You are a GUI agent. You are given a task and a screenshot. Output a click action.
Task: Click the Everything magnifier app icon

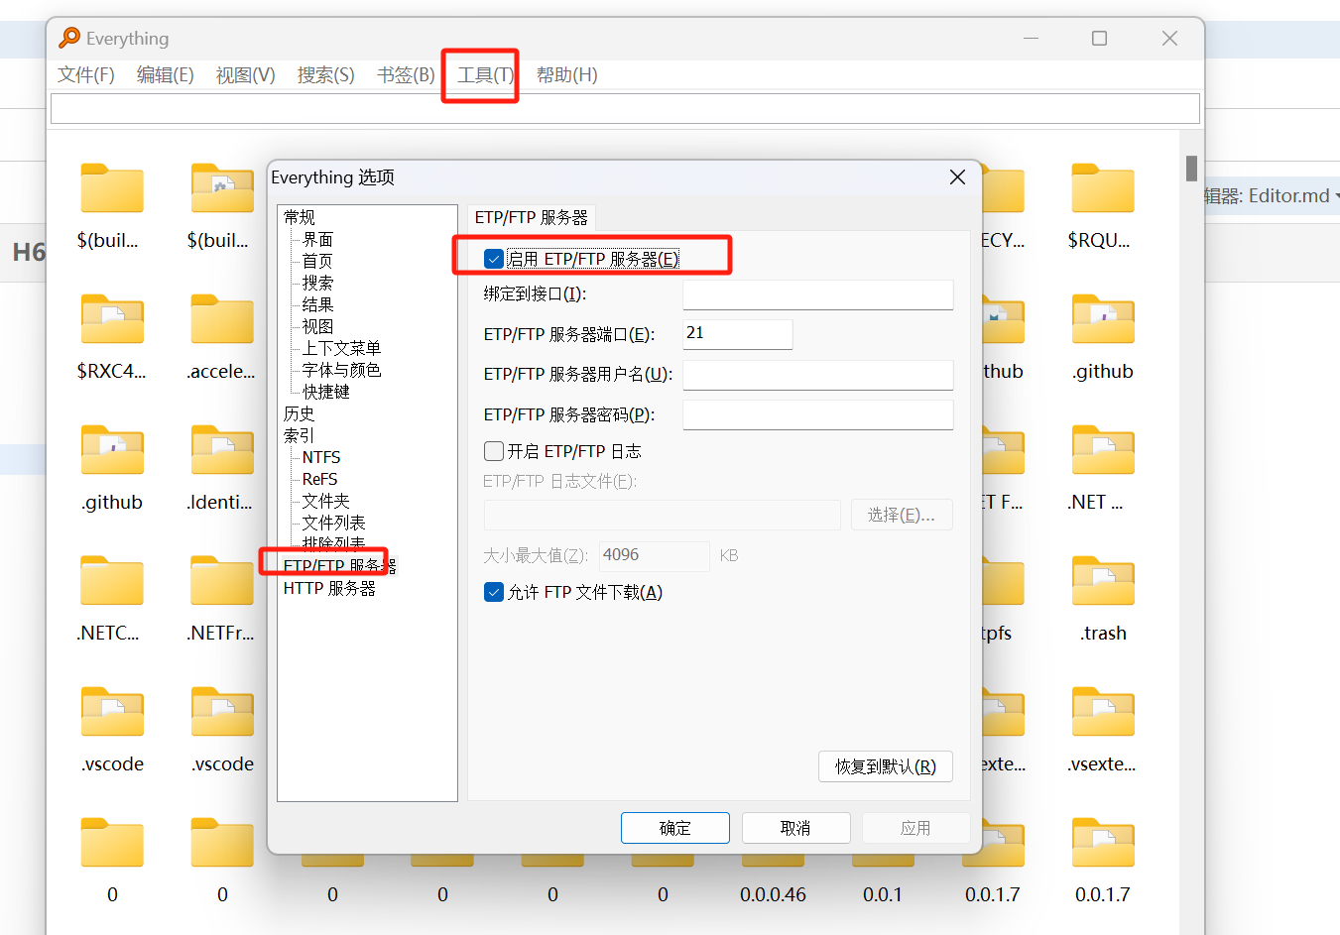click(x=69, y=38)
